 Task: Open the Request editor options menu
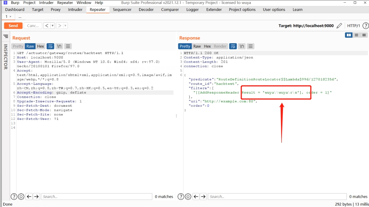click(68, 46)
